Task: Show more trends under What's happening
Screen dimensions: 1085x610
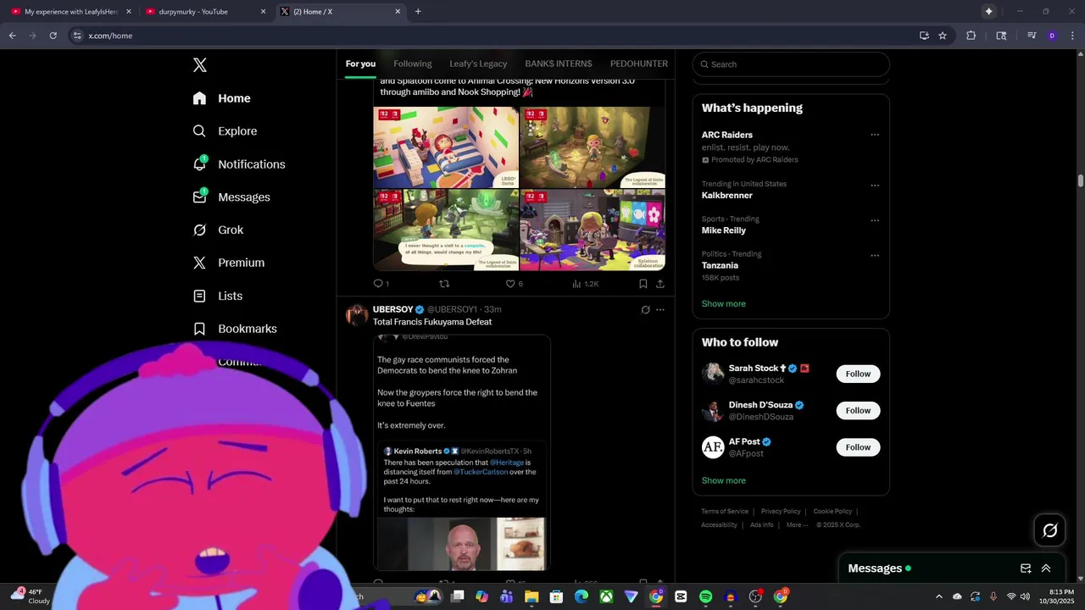Action: point(724,304)
